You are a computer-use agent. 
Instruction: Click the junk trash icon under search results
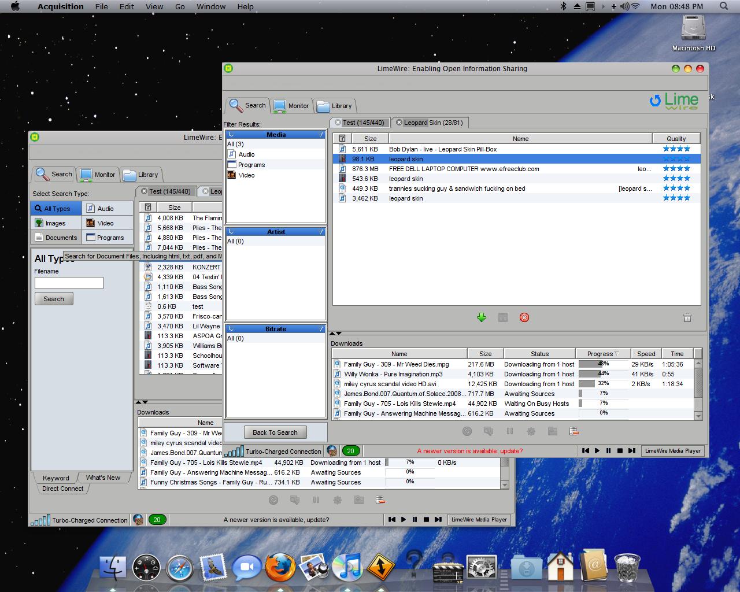tap(687, 317)
